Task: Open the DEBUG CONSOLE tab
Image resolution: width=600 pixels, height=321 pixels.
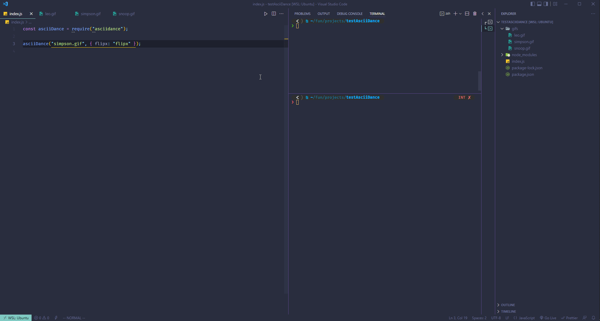Action: [x=350, y=13]
